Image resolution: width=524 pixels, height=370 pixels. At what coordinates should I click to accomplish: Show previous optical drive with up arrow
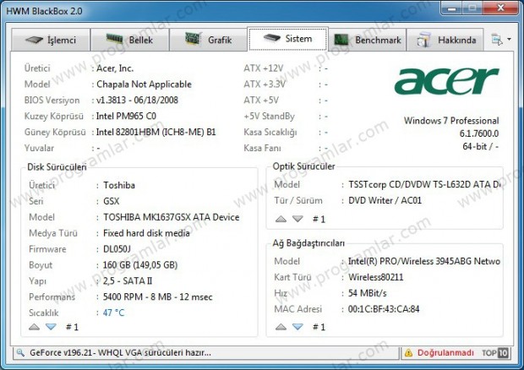pyautogui.click(x=281, y=219)
